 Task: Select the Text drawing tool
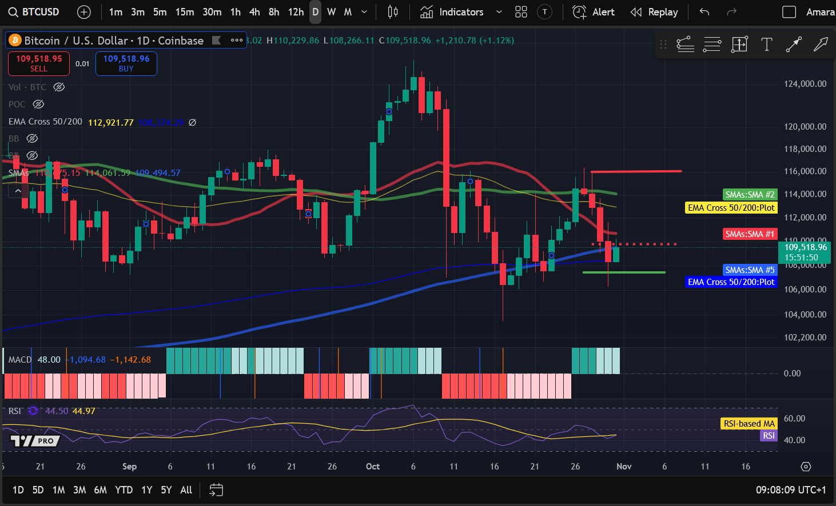(x=766, y=44)
